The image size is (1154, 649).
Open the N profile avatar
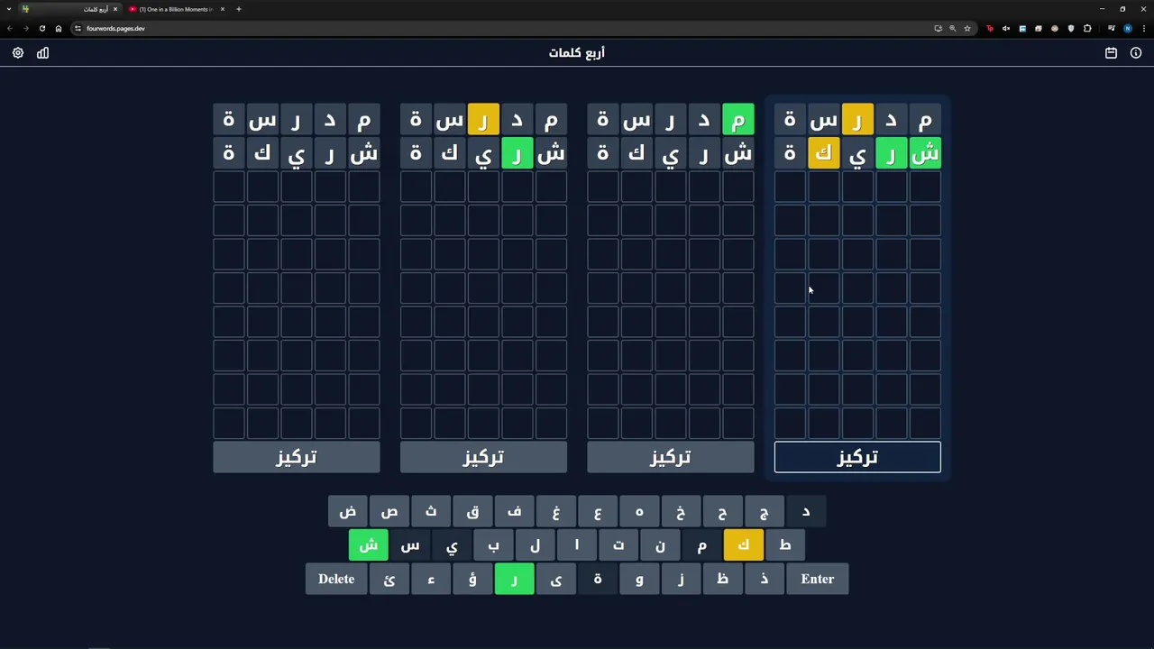pos(1128,28)
